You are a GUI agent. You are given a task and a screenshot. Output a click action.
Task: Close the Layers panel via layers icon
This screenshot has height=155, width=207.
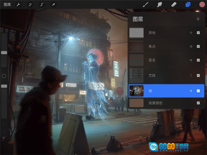tap(188, 4)
